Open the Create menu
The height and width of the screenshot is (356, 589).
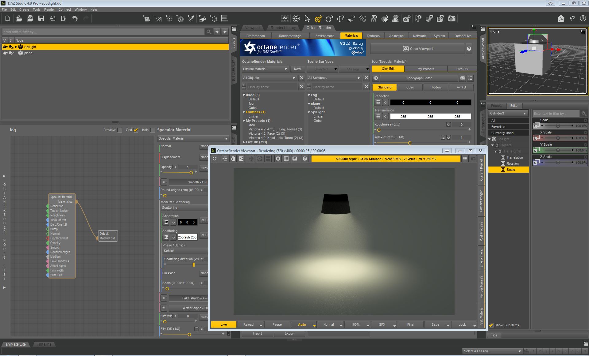click(x=24, y=9)
